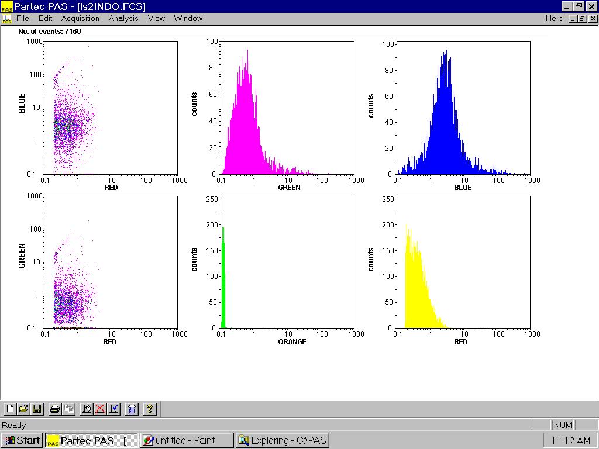Image resolution: width=599 pixels, height=449 pixels.
Task: Click the red-crossed histogram toolbar icon
Action: point(100,409)
